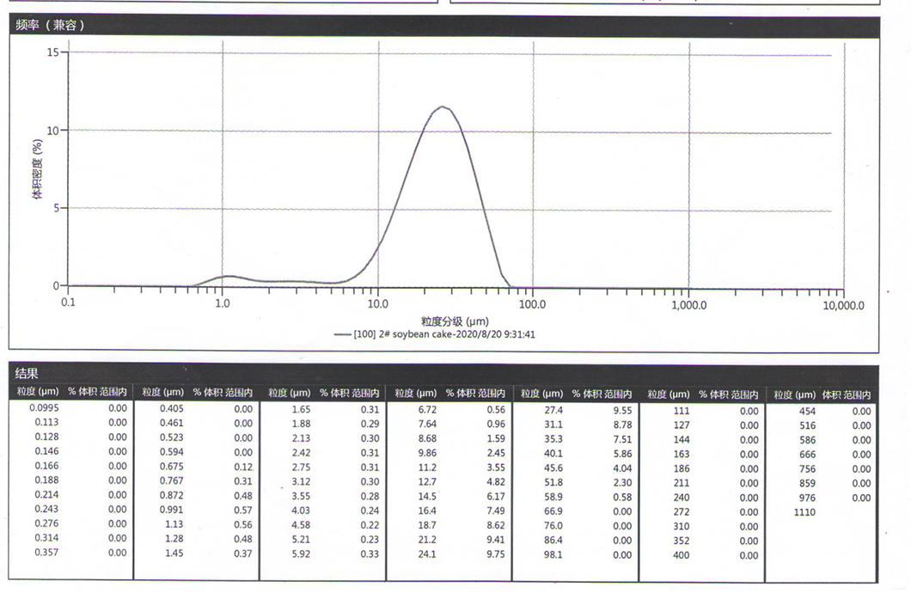Click the small curve bump near 1.0 μm
The height and width of the screenshot is (593, 911).
[x=228, y=276]
